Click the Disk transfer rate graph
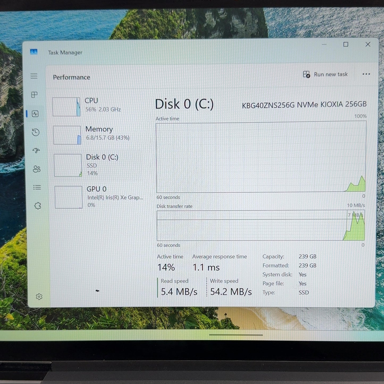Viewport: 384px width, 384px height. tap(261, 226)
